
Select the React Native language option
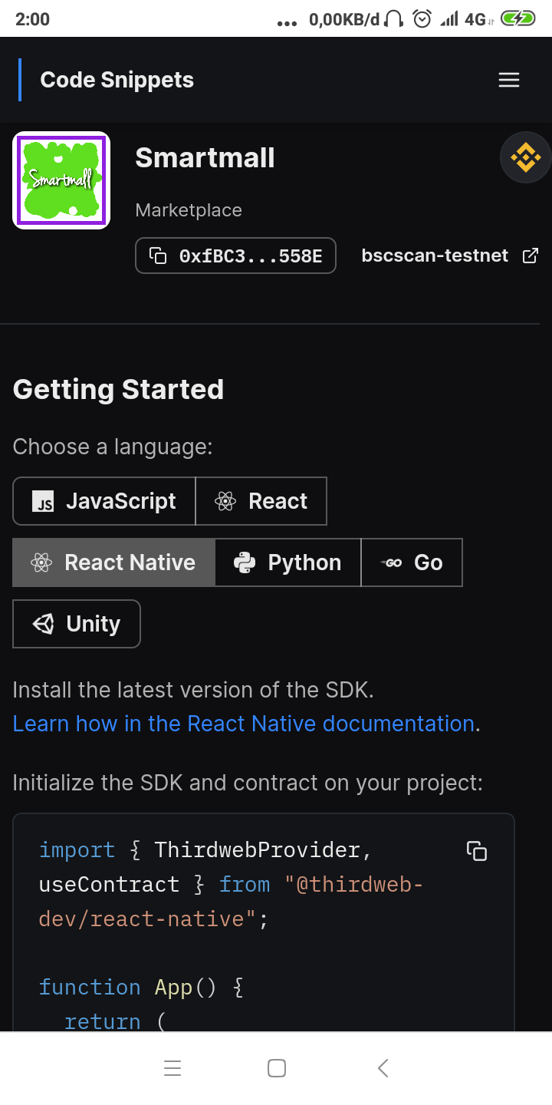[x=113, y=562]
